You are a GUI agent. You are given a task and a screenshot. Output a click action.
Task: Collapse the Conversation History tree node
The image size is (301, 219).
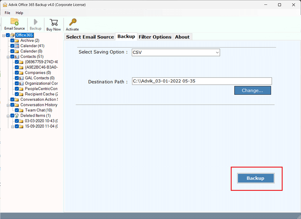pyautogui.click(x=8, y=105)
